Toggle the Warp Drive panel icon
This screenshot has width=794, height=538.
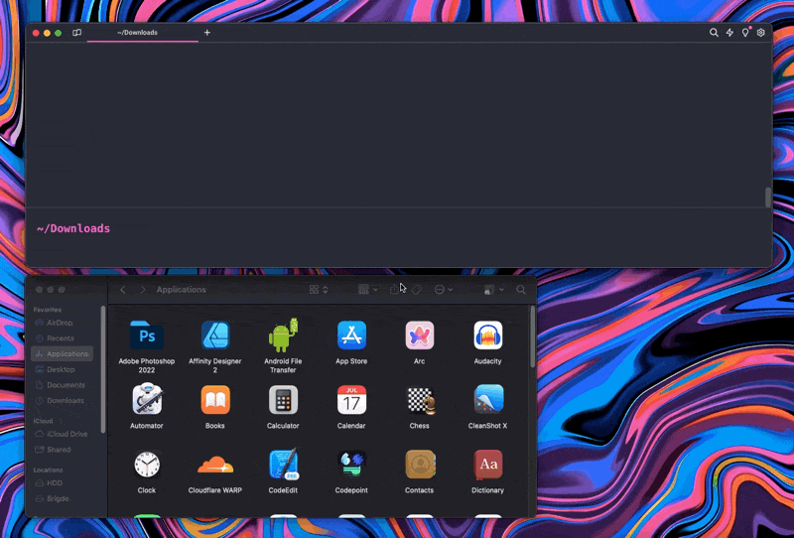(77, 33)
